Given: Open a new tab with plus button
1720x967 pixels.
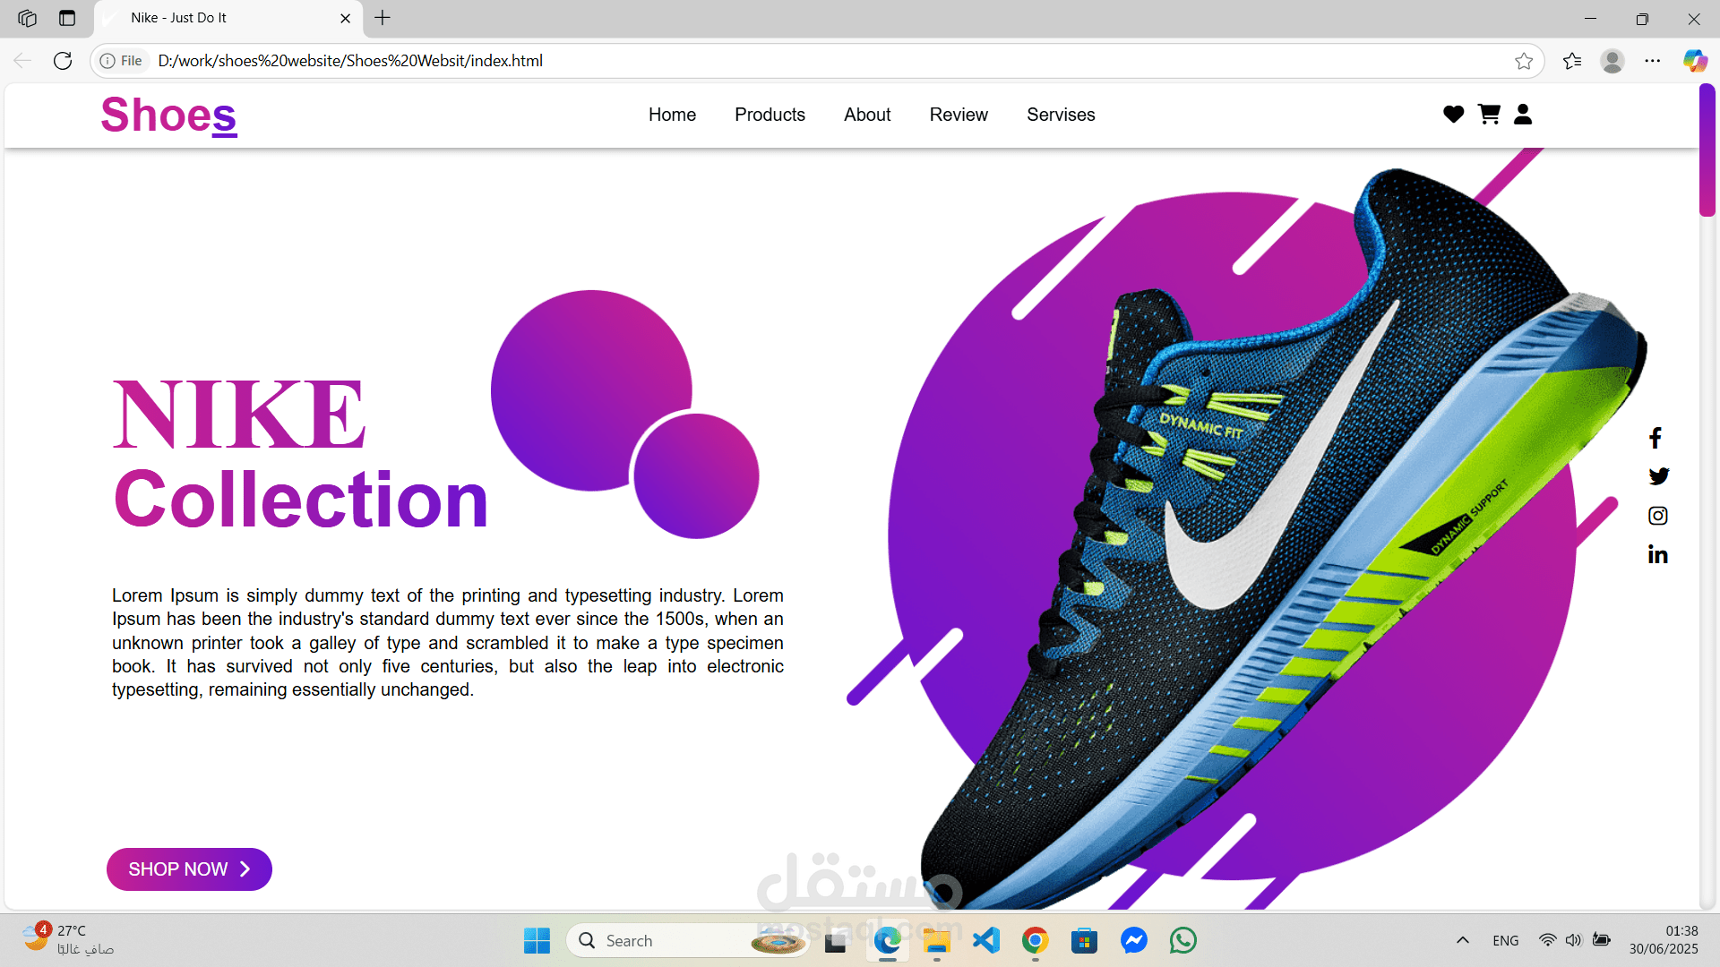Looking at the screenshot, I should [x=383, y=18].
